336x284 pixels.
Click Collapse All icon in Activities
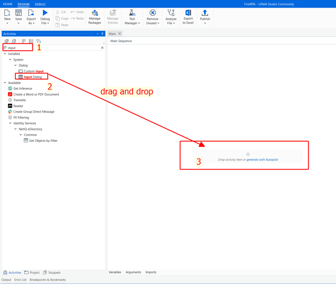pyautogui.click(x=14, y=41)
